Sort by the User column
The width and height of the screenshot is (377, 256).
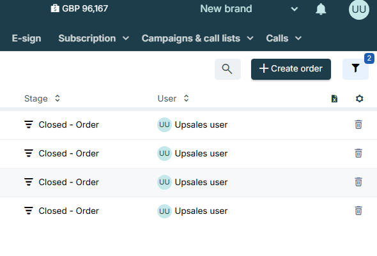pyautogui.click(x=173, y=99)
